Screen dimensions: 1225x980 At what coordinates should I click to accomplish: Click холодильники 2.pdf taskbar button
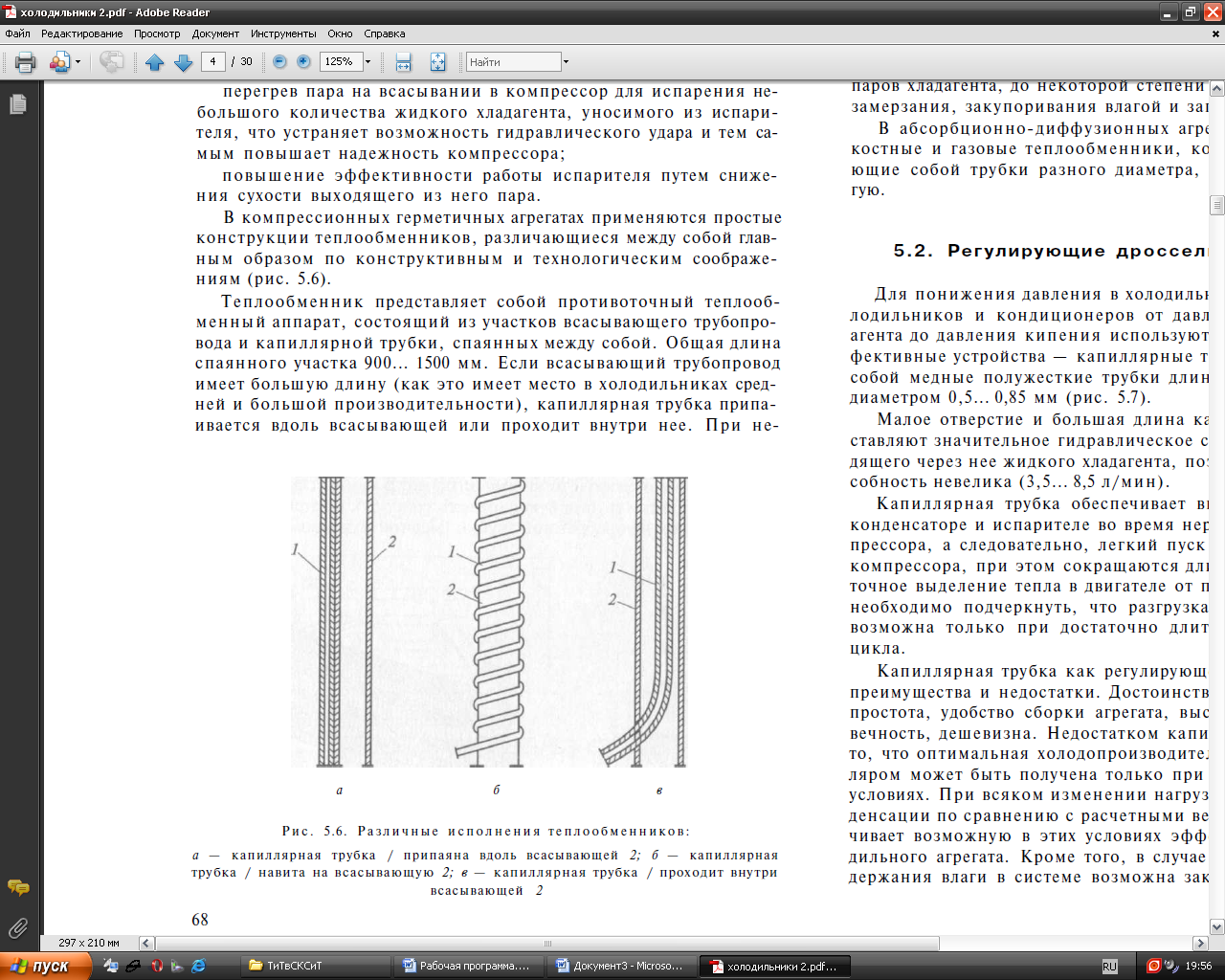(x=776, y=967)
